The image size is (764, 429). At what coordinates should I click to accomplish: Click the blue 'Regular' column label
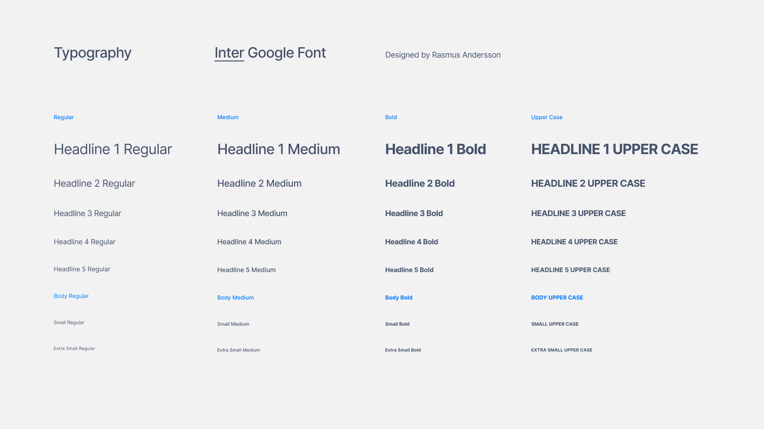64,117
